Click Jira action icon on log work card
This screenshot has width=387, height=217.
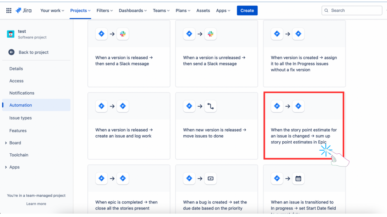123,106
